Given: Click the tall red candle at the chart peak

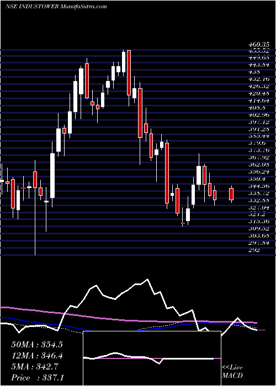Looking at the screenshot, I should point(129,72).
